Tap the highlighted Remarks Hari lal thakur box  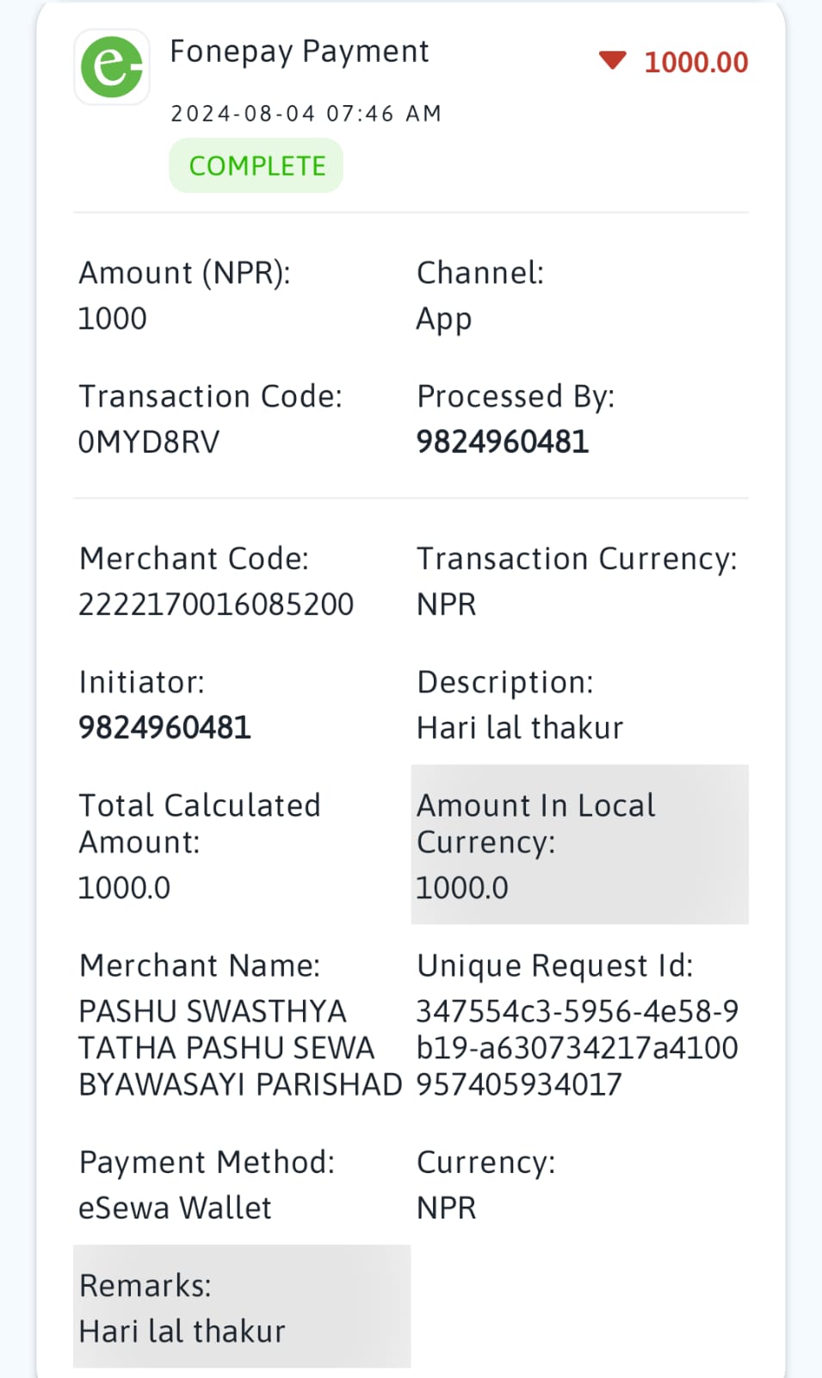(x=242, y=1306)
